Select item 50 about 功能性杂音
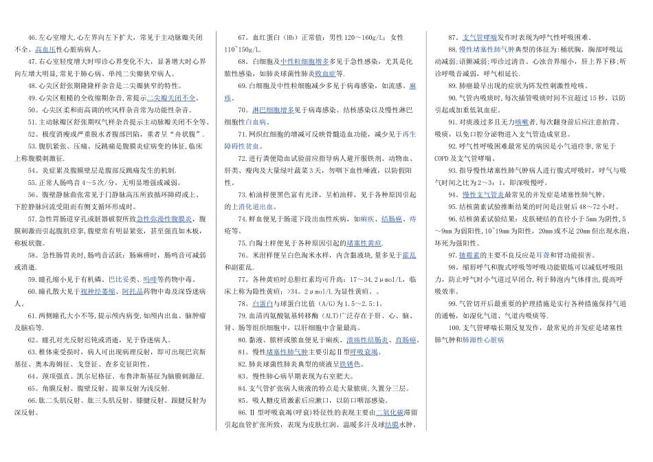Screen dimensions: 653x462 [x=111, y=111]
